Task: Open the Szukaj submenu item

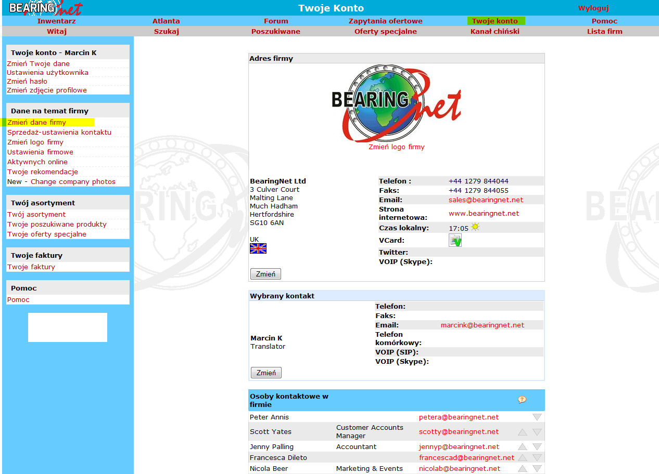Action: point(166,32)
